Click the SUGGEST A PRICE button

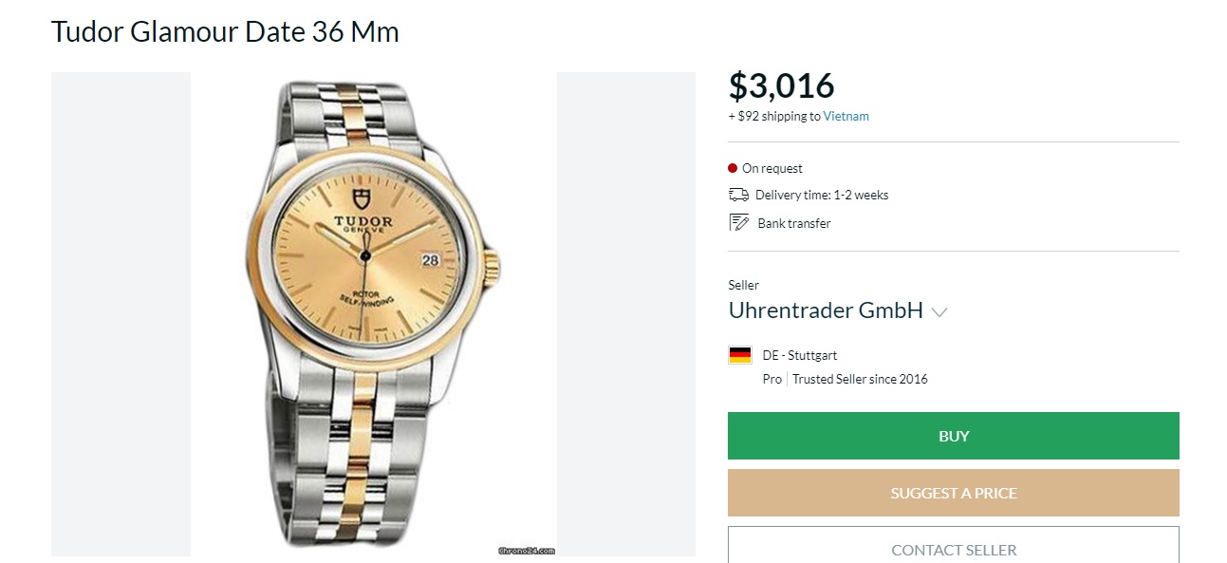point(953,493)
